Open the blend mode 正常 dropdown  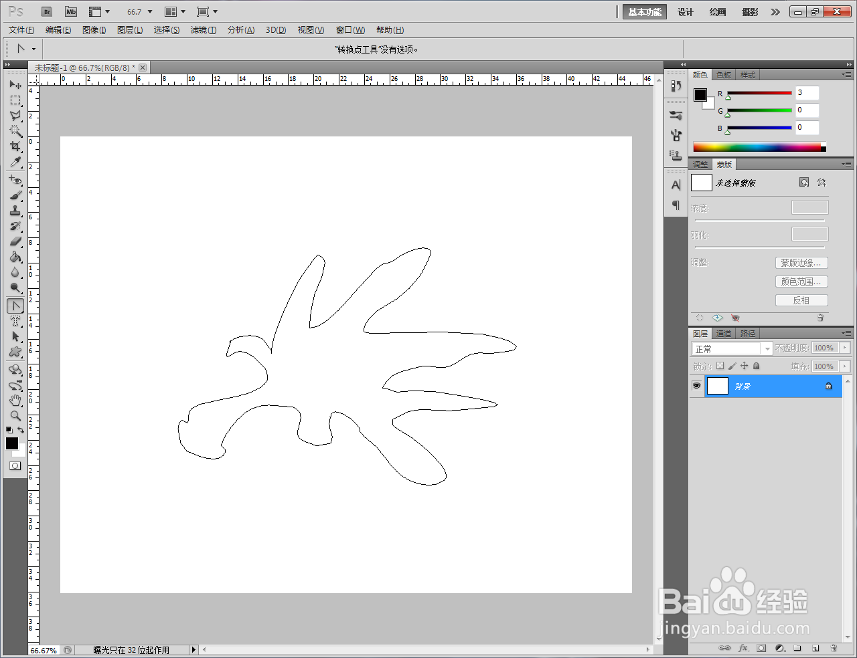click(x=732, y=348)
